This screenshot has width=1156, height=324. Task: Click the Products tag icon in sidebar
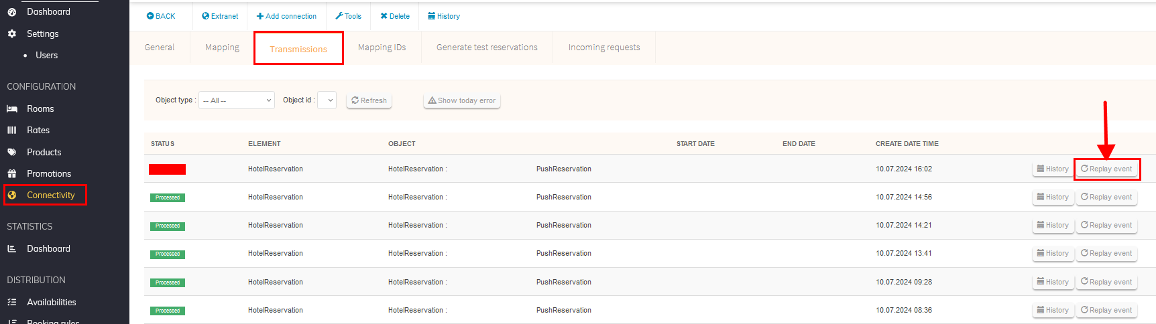point(12,152)
